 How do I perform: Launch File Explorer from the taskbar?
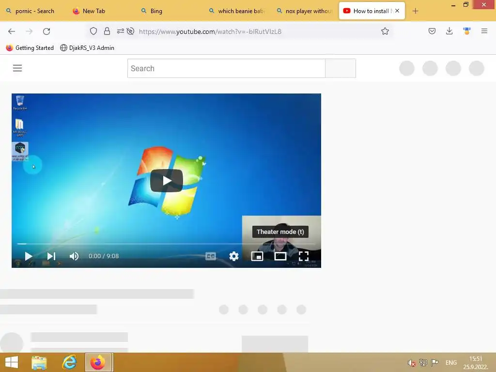(39, 362)
